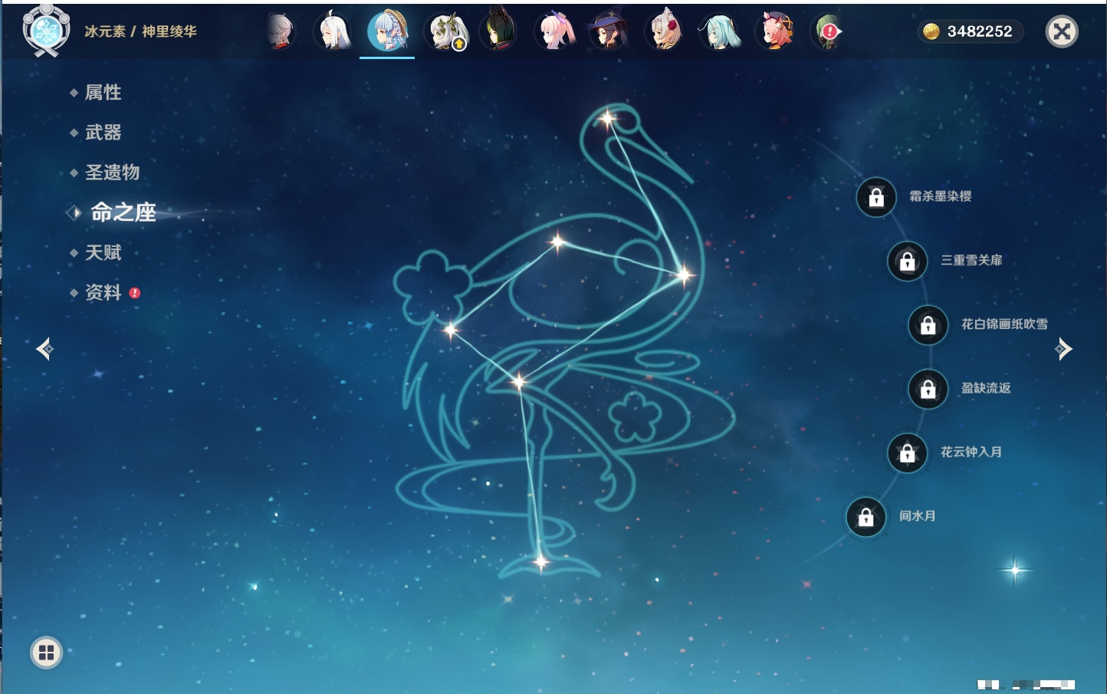Click the star at the crane's foot
The height and width of the screenshot is (694, 1107).
(x=540, y=562)
